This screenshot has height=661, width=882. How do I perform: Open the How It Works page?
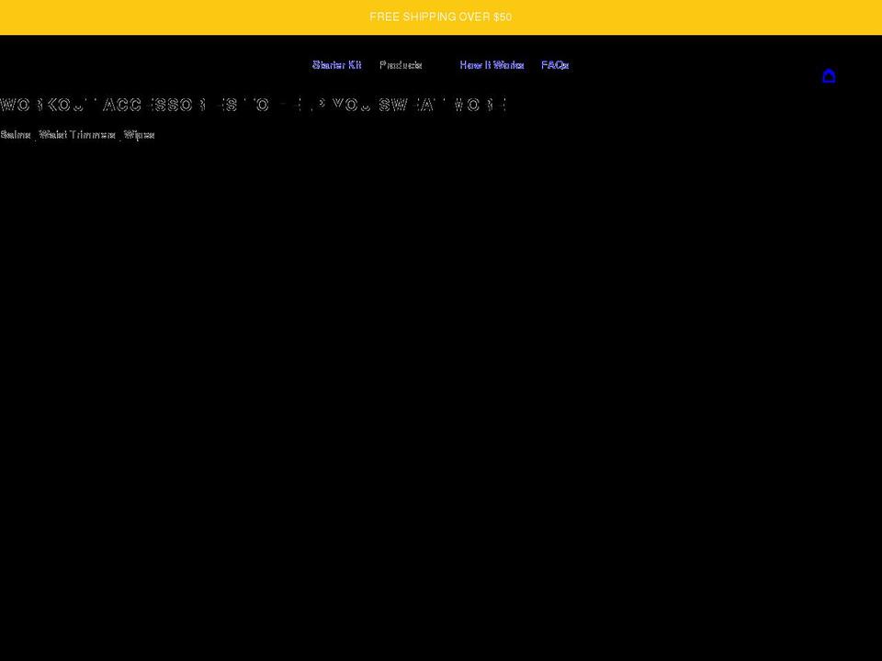492,65
